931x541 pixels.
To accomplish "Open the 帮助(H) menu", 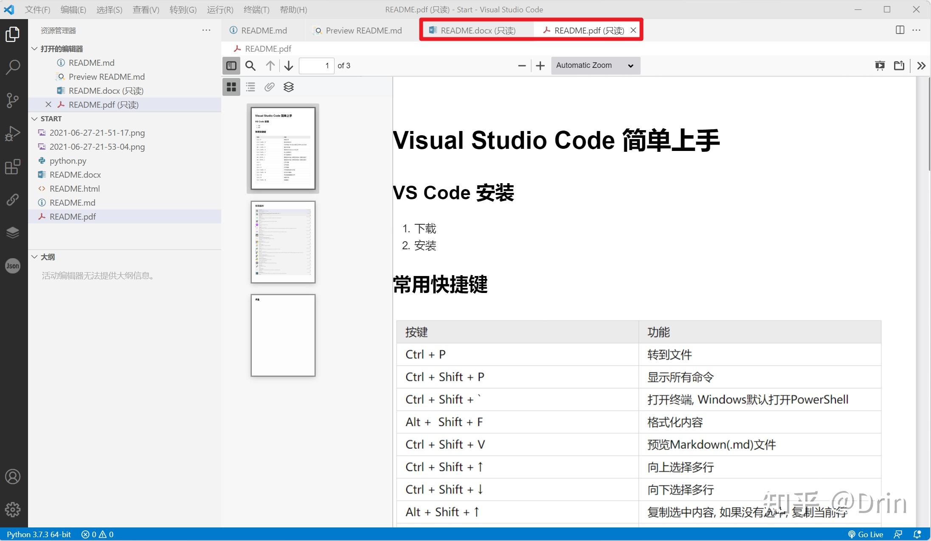I will point(293,9).
